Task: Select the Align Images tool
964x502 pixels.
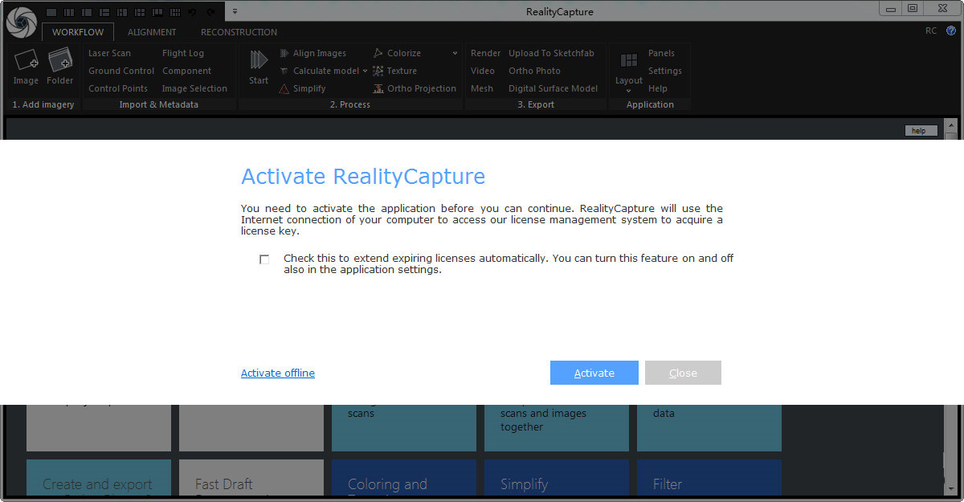Action: pos(319,53)
